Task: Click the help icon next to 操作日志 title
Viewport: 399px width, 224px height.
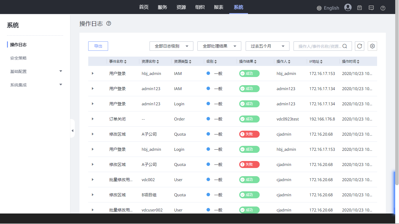Action: click(109, 24)
